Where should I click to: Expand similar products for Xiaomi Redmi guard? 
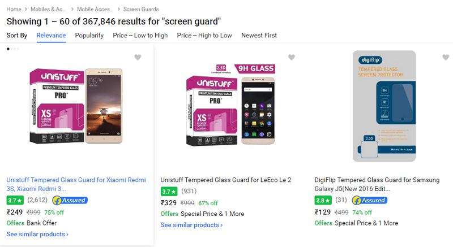coord(37,234)
